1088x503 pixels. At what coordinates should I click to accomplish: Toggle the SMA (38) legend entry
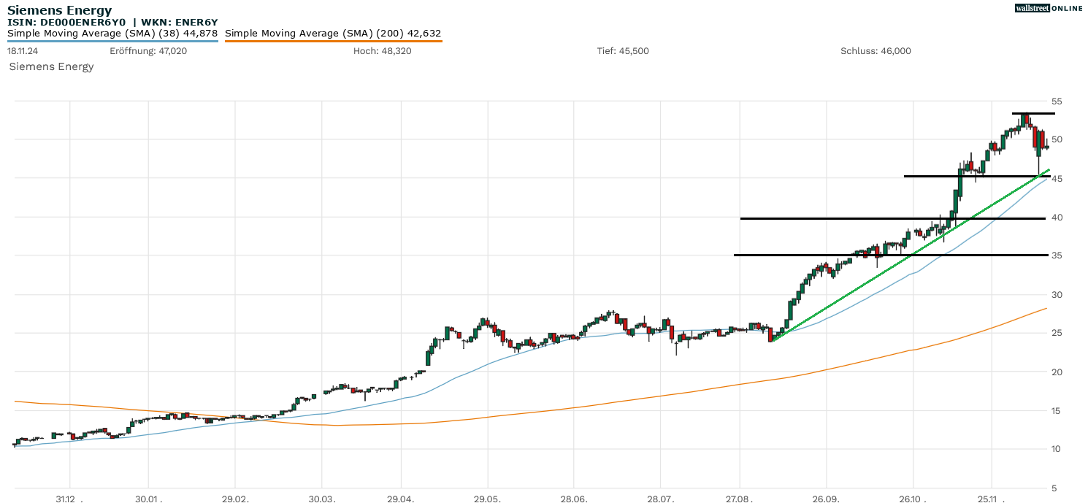point(112,34)
